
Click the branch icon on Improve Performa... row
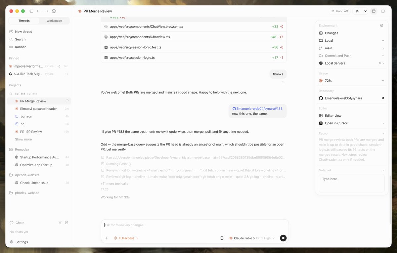click(59, 66)
